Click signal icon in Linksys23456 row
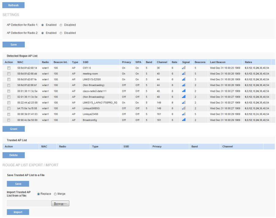The height and width of the screenshot is (218, 276). click(x=184, y=114)
